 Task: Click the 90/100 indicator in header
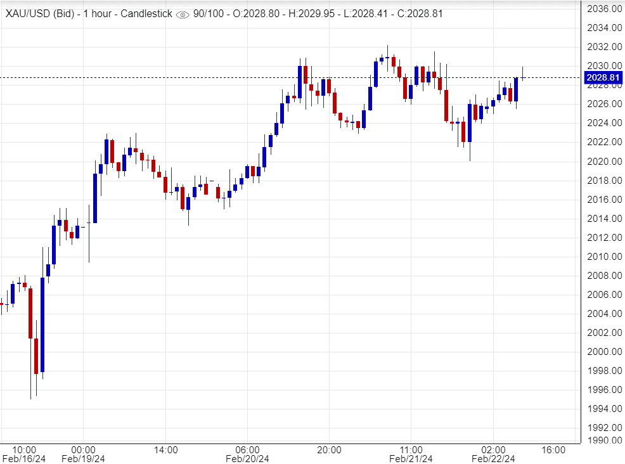pos(207,13)
